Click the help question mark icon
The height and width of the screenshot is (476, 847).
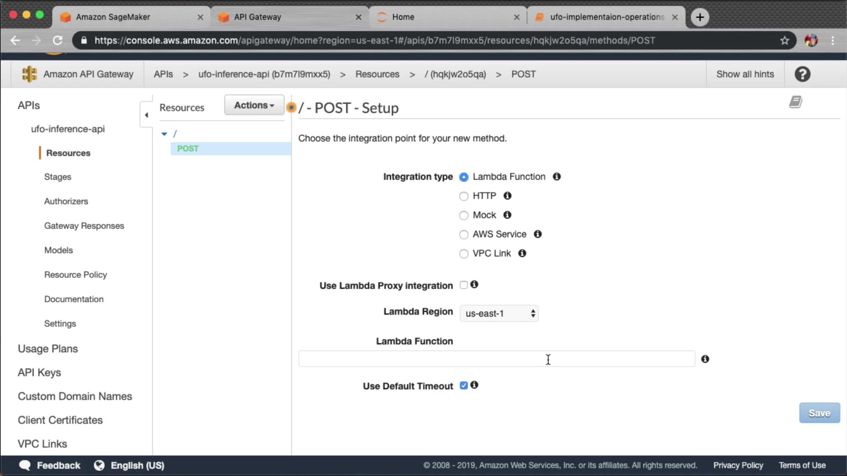click(802, 74)
